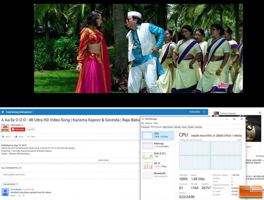Screen dimensions: 264x200
Task: Click the bottom-right CPU core graph
Action: coord(226,162)
